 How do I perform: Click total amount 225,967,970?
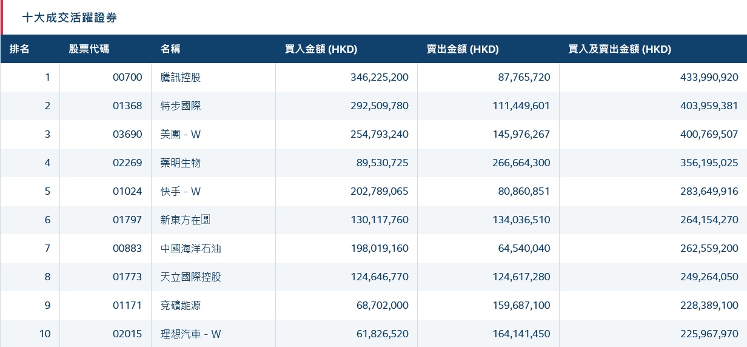click(709, 334)
